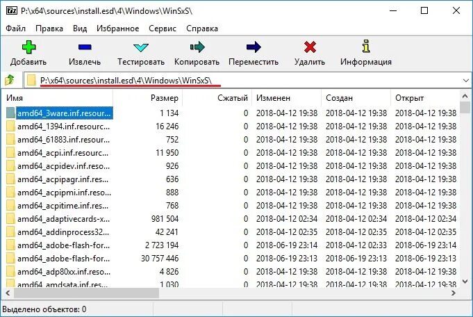This screenshot has width=473, height=317.
Task: Select the amd64_acpidev.inf.reso... file name
Action: click(63, 166)
